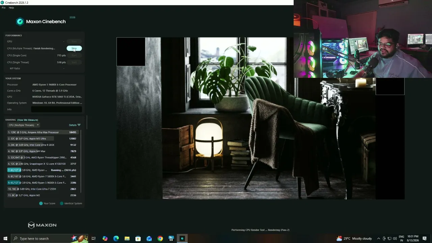The width and height of the screenshot is (432, 243).
Task: Open the network tray icon
Action: coord(389,239)
